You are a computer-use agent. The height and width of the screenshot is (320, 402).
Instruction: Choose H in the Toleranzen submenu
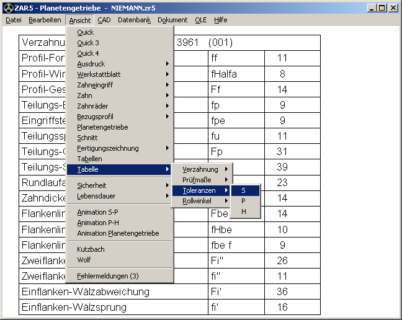244,211
